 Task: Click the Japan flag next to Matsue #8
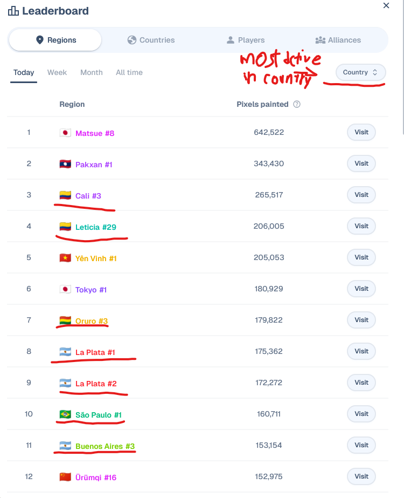click(x=65, y=133)
